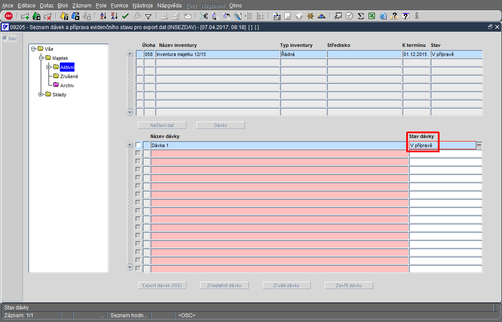This screenshot has height=322, width=502.
Task: Click the execute query icon with play arrow
Action: click(x=75, y=16)
